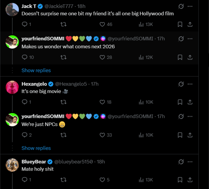
Task: Repost Jack T's Hollywood film tweet
Action: point(63,24)
